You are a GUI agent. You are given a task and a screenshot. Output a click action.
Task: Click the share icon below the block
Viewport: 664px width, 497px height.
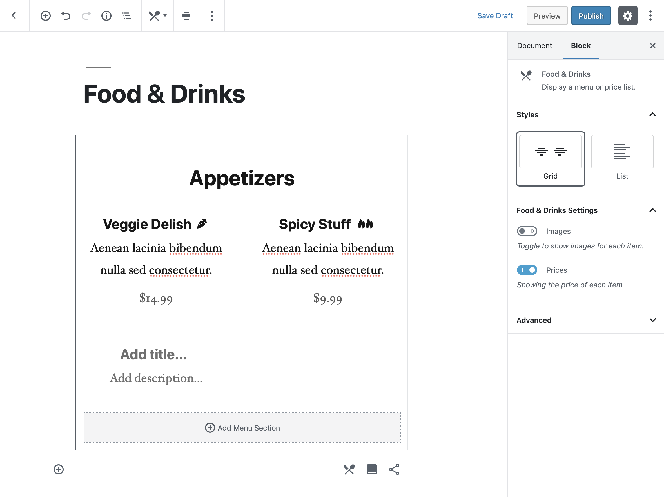coord(394,469)
